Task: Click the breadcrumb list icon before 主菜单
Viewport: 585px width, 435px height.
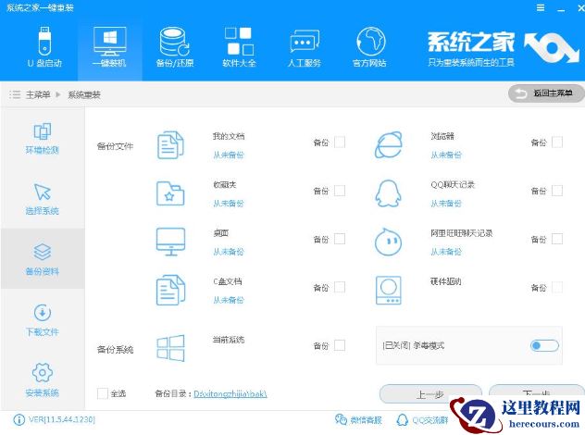Action: 15,94
